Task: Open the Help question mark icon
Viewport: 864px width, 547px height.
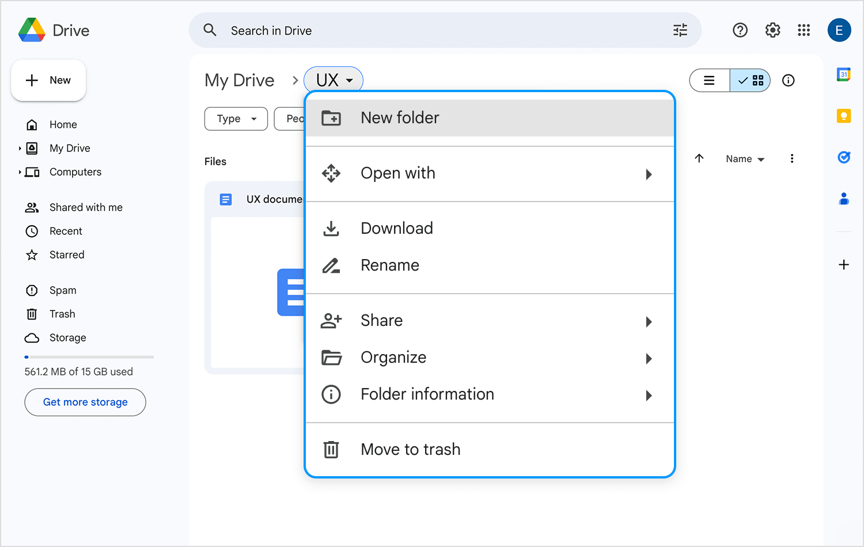Action: point(740,30)
